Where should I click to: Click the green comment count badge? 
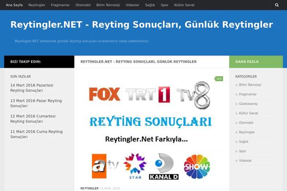219,79
